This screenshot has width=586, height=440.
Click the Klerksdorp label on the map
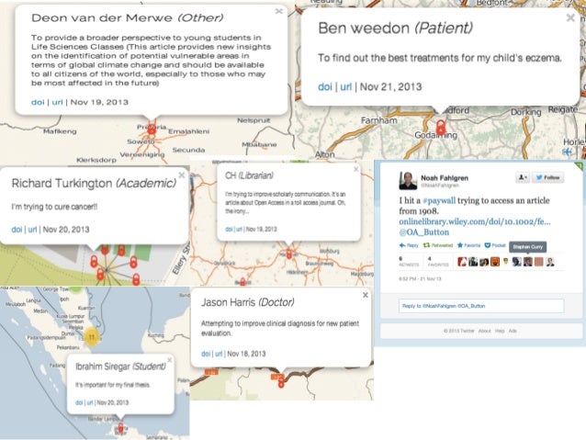[x=96, y=160]
